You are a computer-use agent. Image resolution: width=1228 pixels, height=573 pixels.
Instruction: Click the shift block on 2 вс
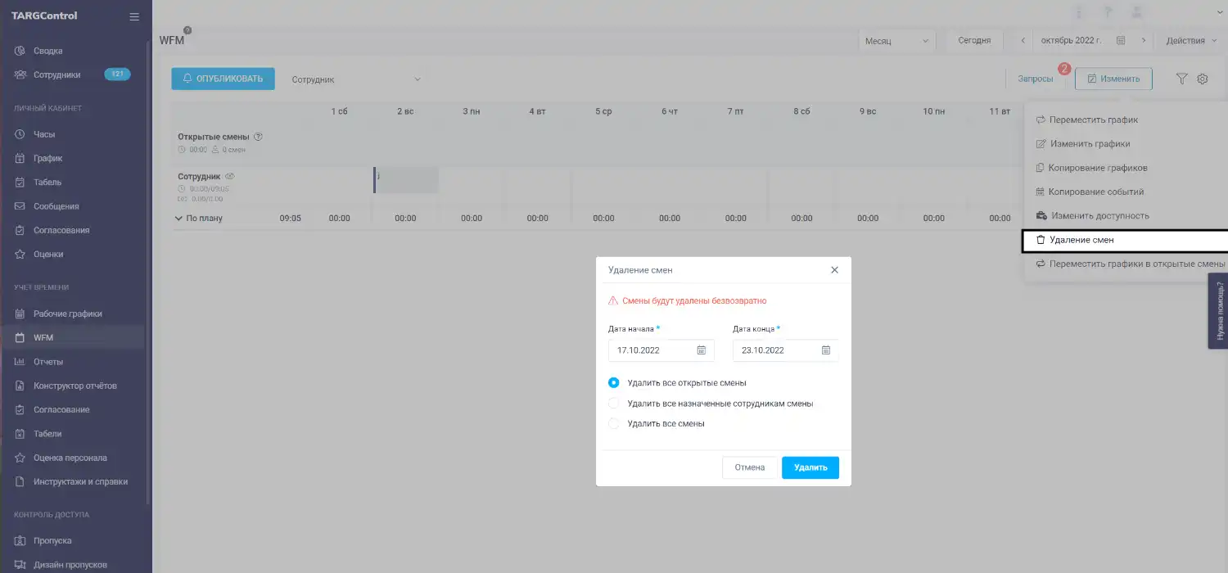coord(406,180)
